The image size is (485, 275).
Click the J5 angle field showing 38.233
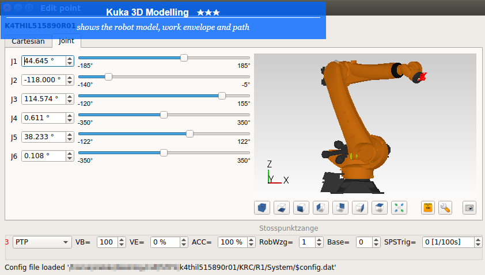coord(44,137)
